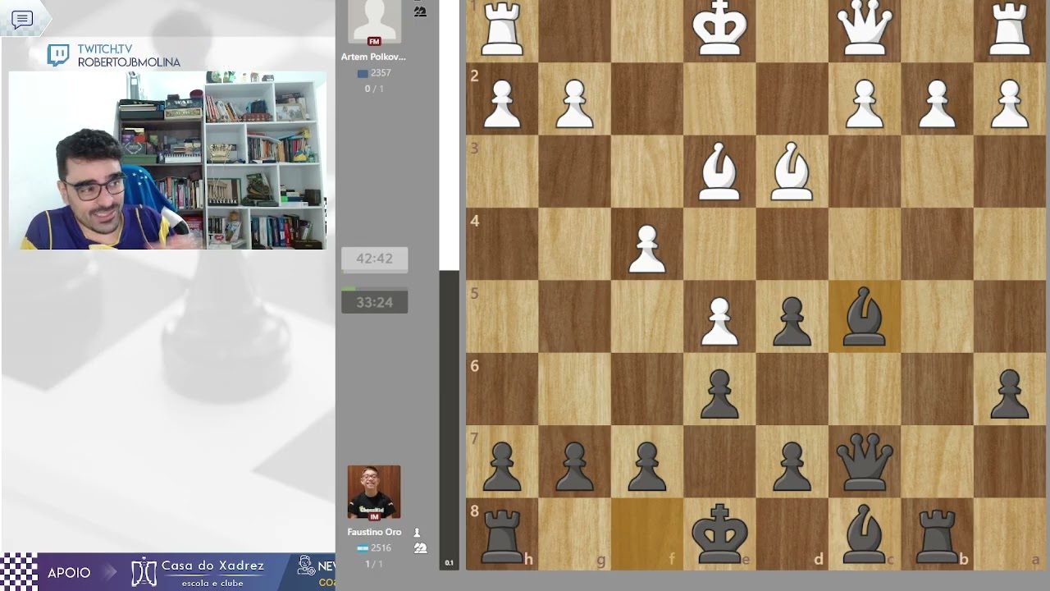Select the black bishop on c8

[864, 534]
